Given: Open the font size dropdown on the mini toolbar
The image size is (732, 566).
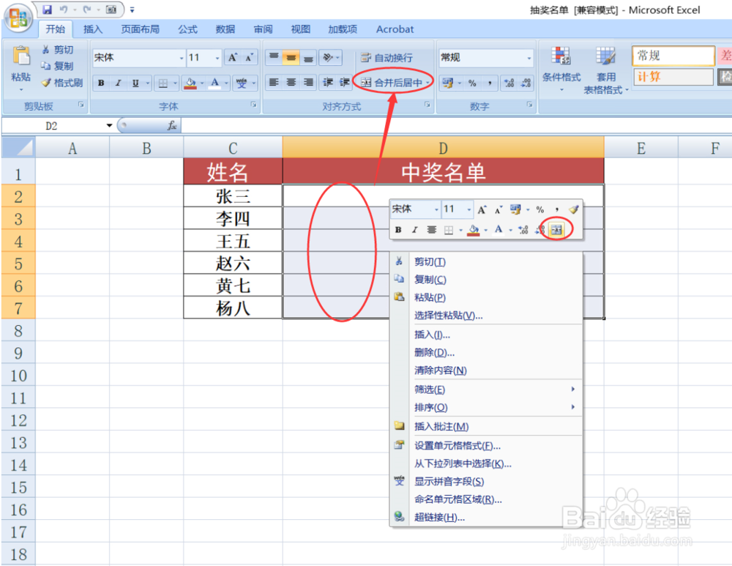Looking at the screenshot, I should [x=468, y=209].
